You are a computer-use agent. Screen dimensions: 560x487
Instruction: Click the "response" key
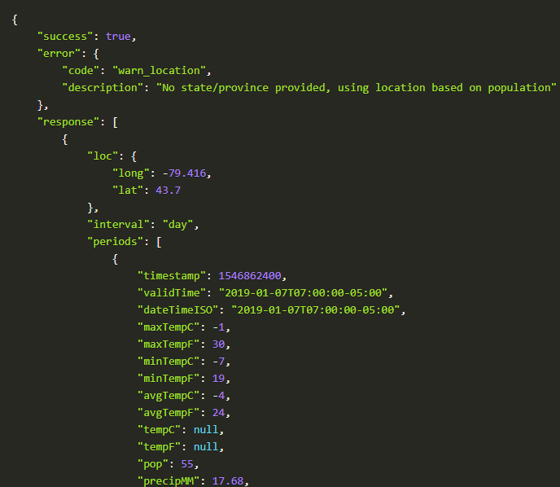click(x=68, y=122)
